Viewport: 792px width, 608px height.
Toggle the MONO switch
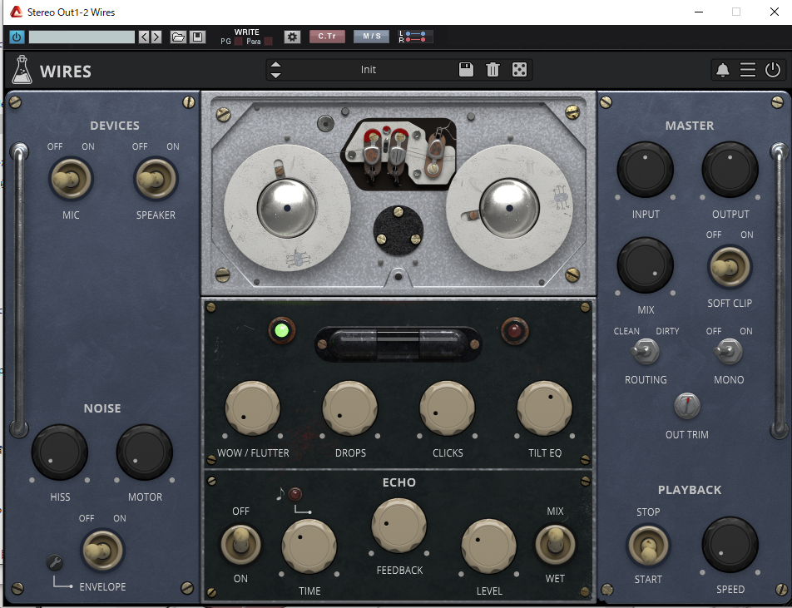[x=729, y=352]
